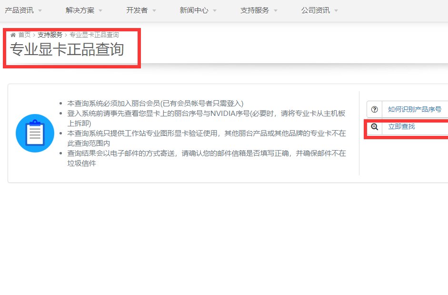Select the blue clipboard document icon

point(35,133)
